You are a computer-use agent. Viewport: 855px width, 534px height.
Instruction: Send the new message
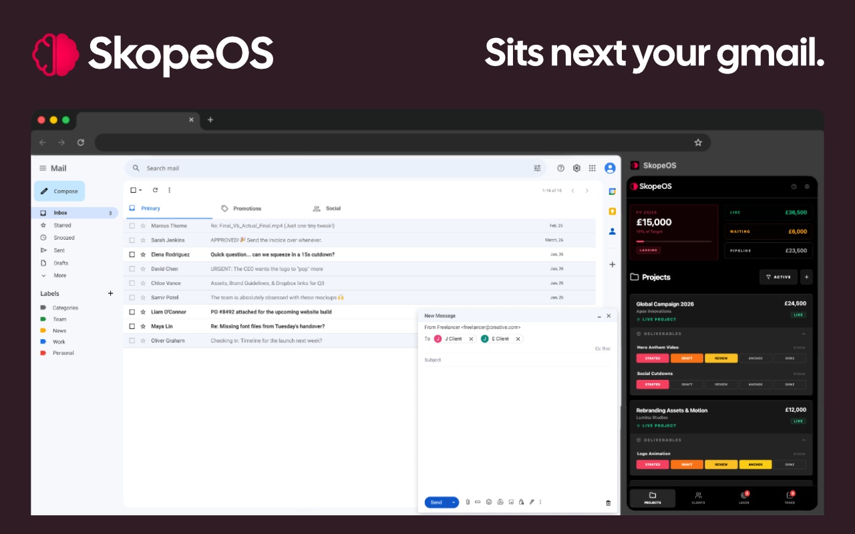pyautogui.click(x=437, y=502)
